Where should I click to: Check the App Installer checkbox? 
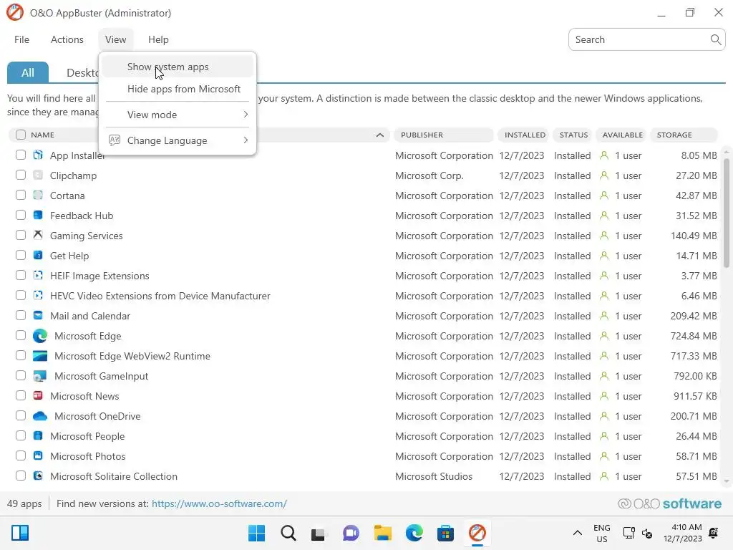click(x=21, y=155)
